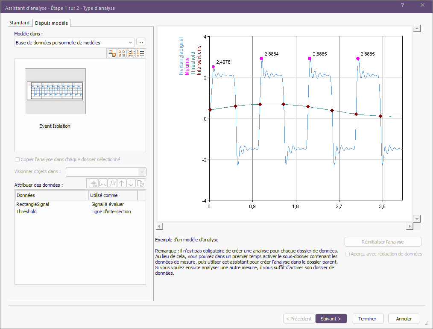Enable Copier l'analyse dans chaque dossier checkbox
Screen dimensions: 433x329
click(x=18, y=160)
